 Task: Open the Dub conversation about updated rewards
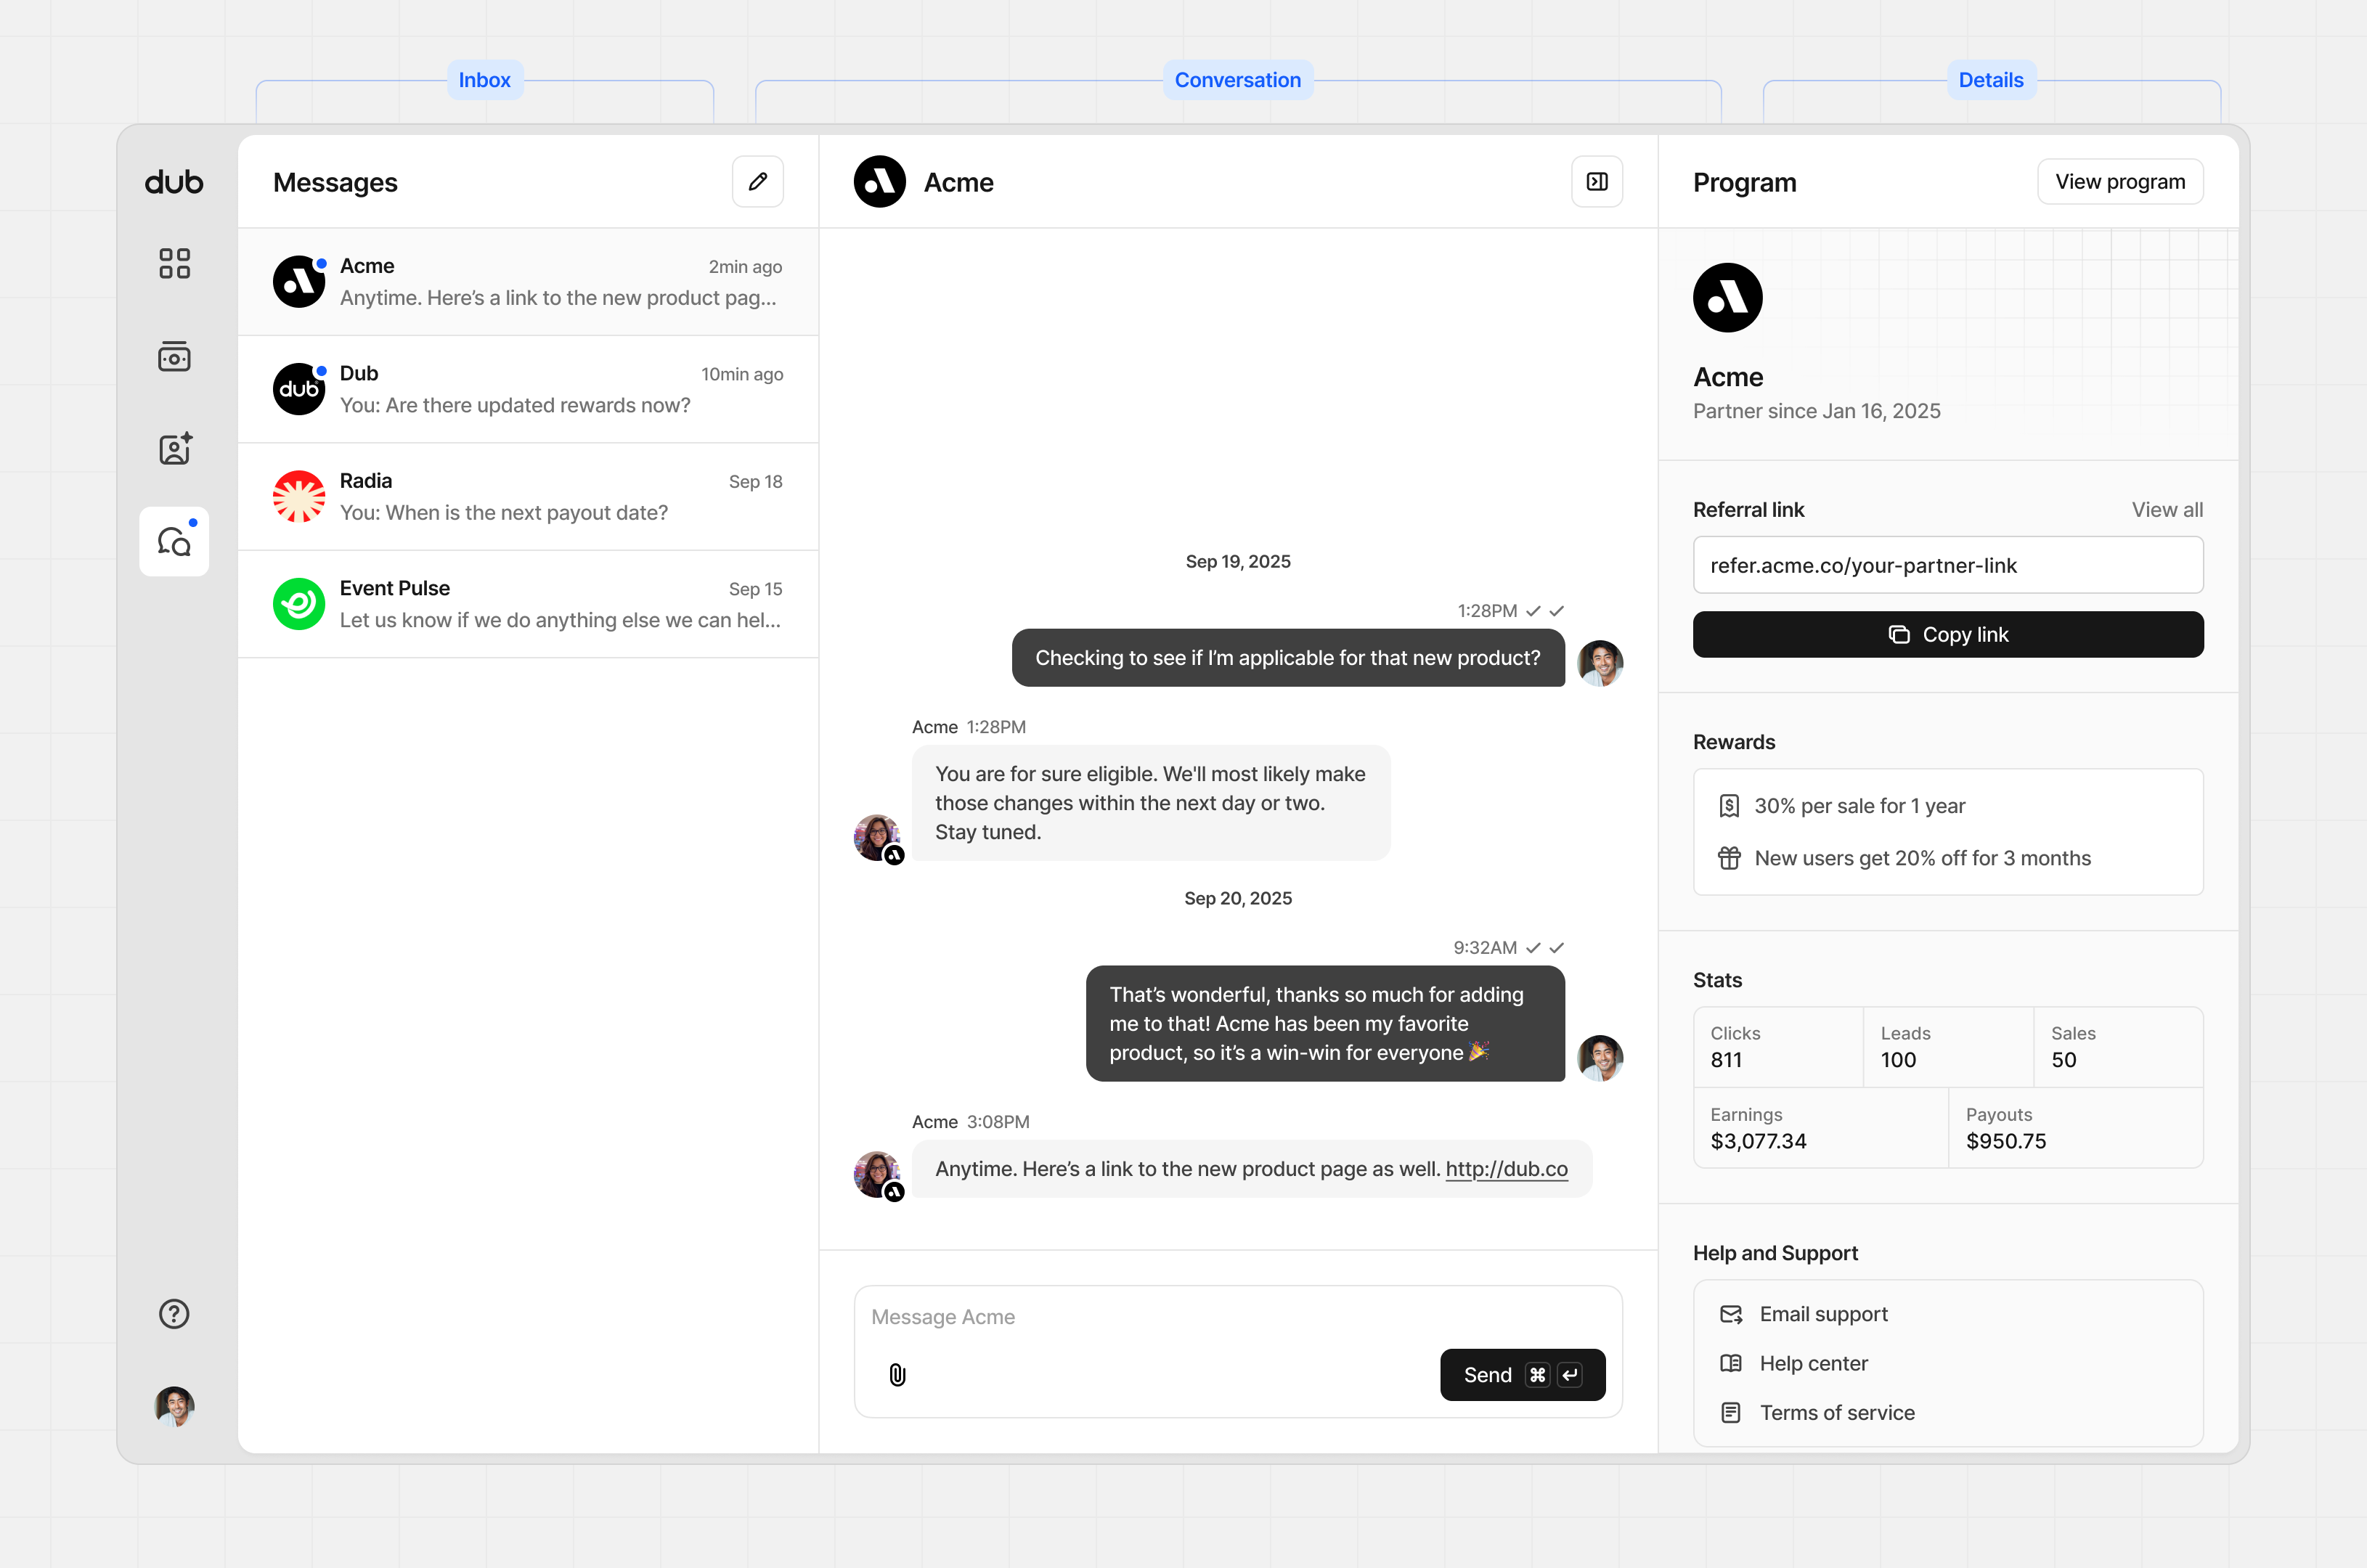528,389
